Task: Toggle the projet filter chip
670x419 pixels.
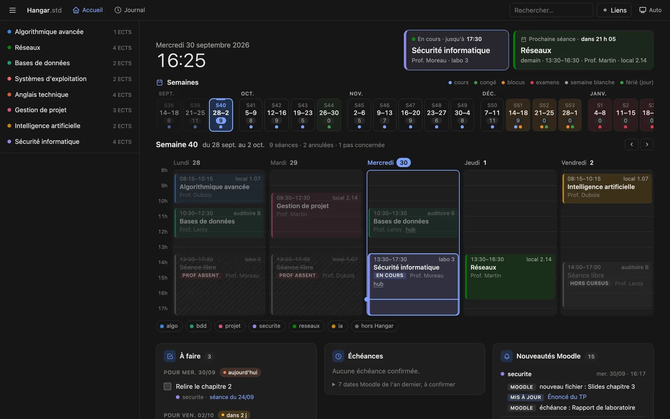Action: point(230,326)
